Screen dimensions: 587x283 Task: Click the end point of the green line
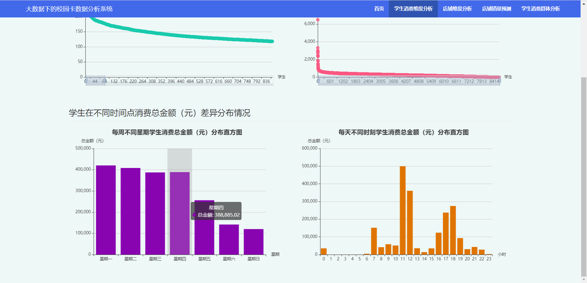click(272, 41)
